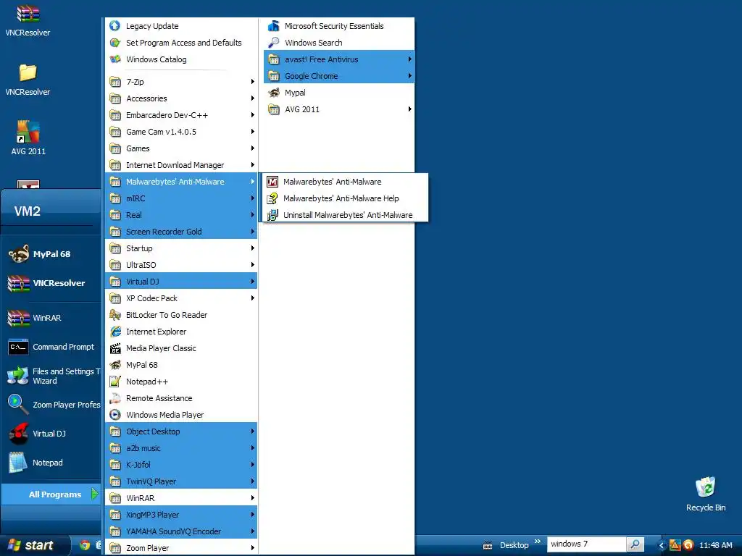
Task: Expand Internet Download Manager folder
Action: [180, 165]
